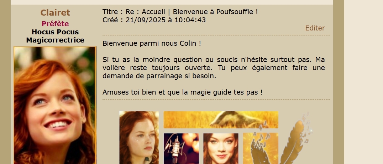Click the musical notes orange tile

[261, 148]
